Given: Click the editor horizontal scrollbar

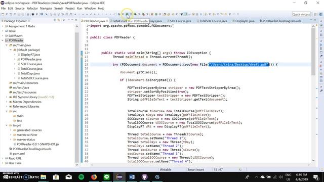Looking at the screenshot, I should [x=200, y=165].
